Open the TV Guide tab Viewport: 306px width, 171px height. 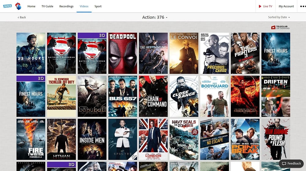point(47,6)
